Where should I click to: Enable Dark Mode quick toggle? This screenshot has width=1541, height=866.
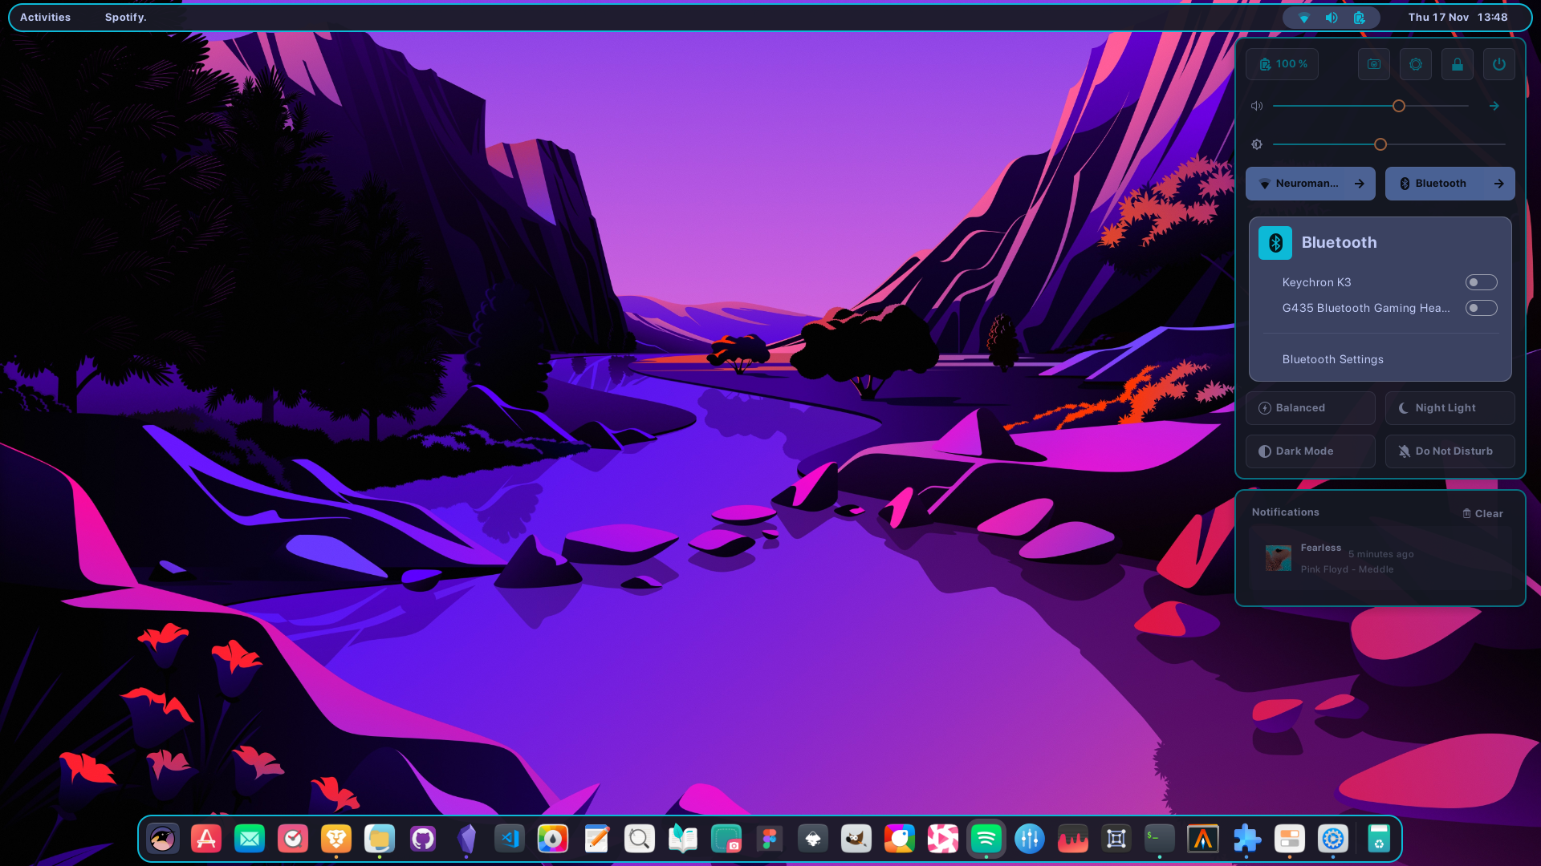pyautogui.click(x=1310, y=451)
